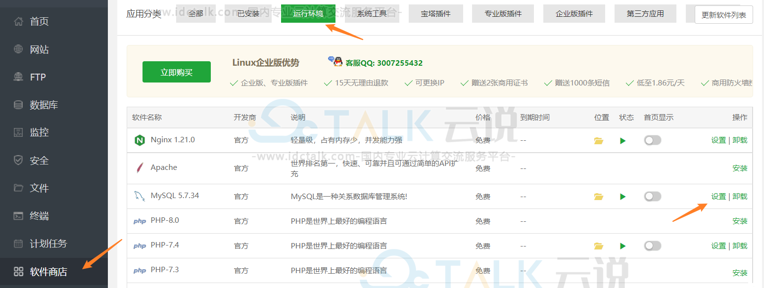Click the 软件名称 column header

[x=147, y=118]
